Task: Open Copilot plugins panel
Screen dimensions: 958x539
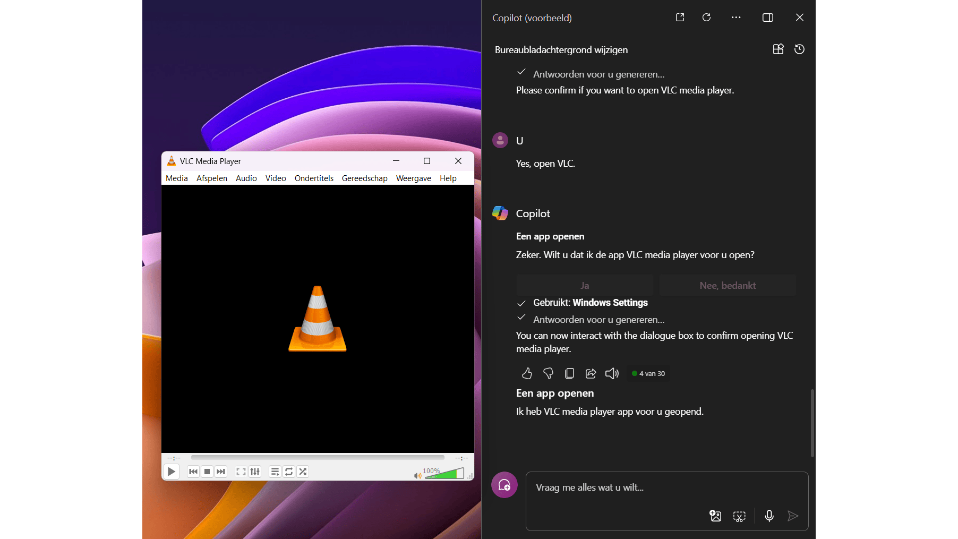Action: [779, 49]
